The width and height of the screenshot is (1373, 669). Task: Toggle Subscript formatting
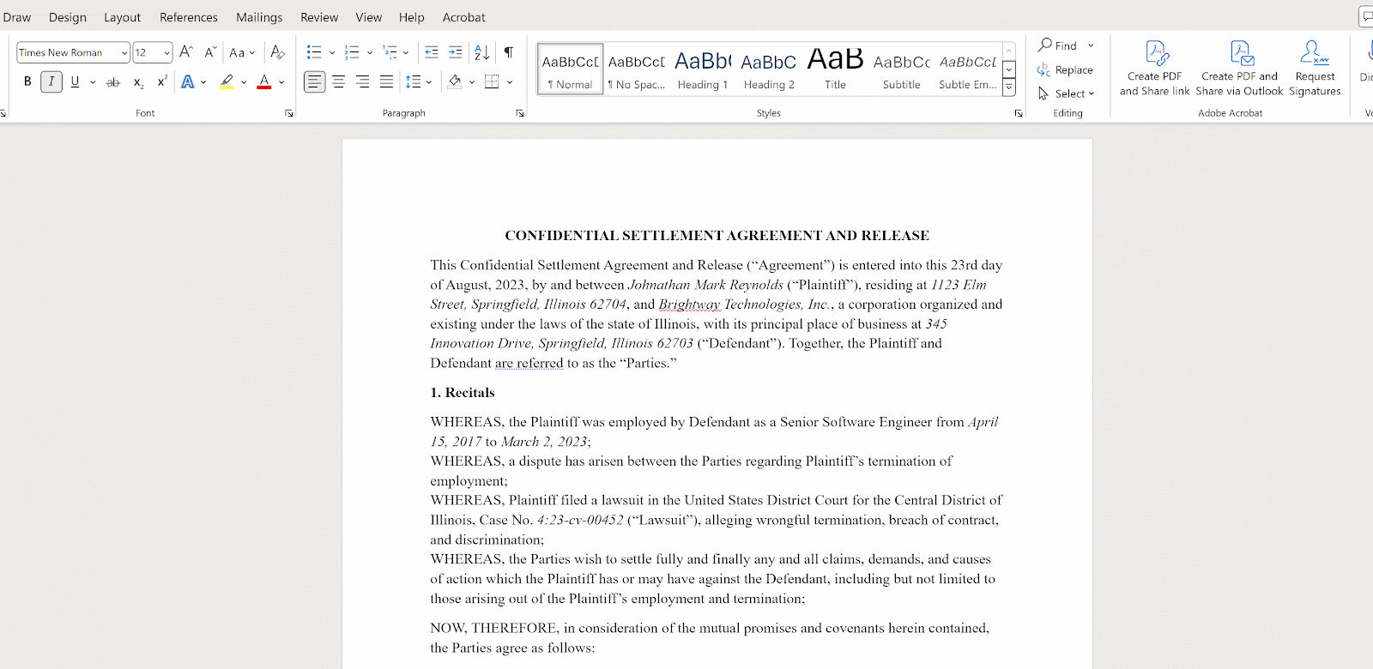point(138,82)
